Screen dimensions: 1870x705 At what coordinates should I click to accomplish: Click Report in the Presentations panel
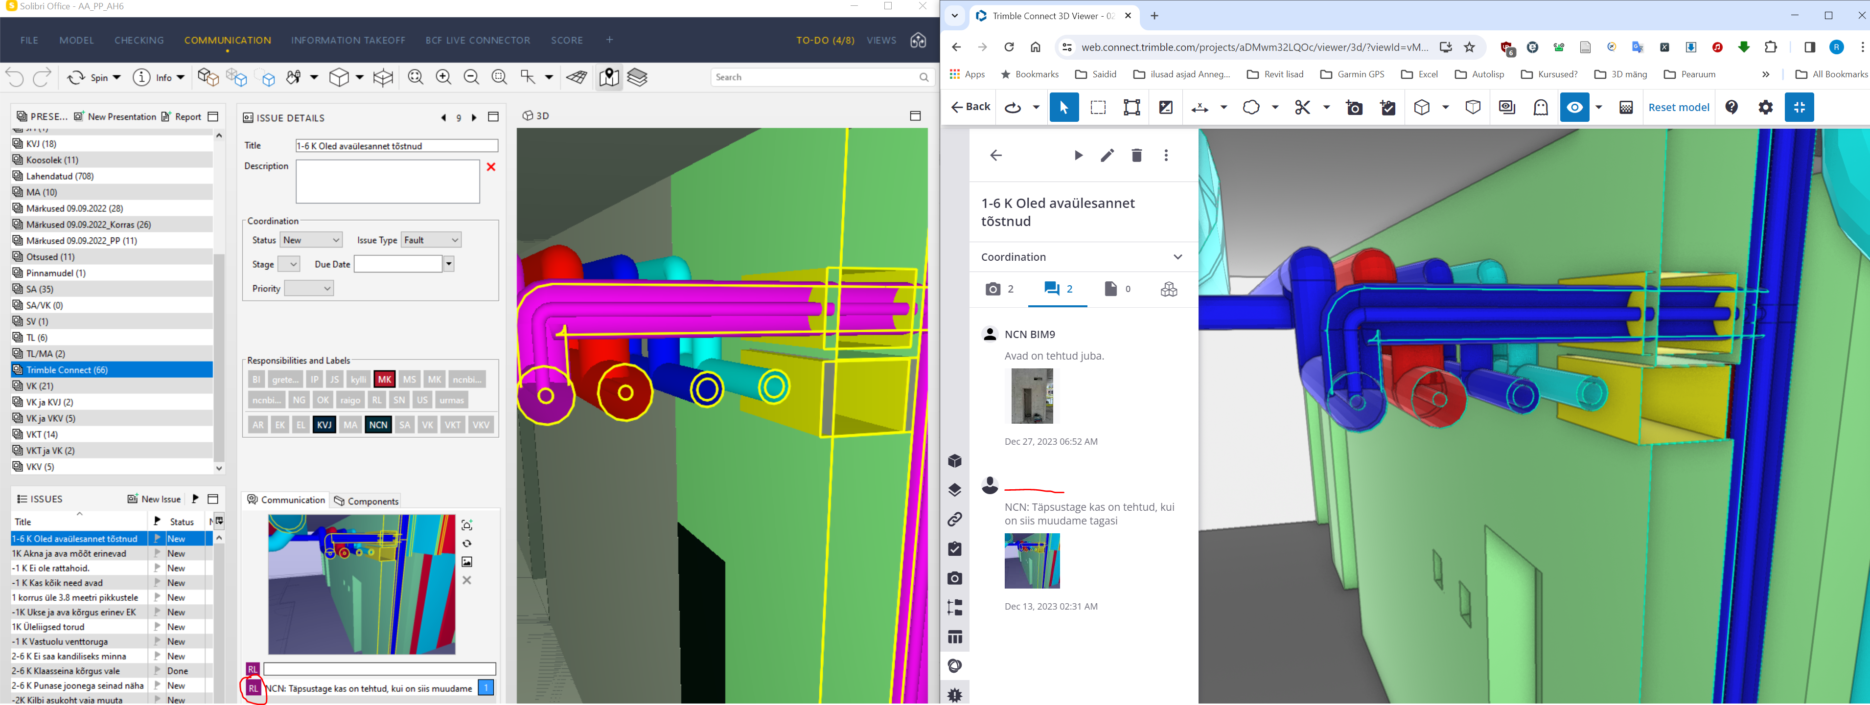pyautogui.click(x=182, y=117)
